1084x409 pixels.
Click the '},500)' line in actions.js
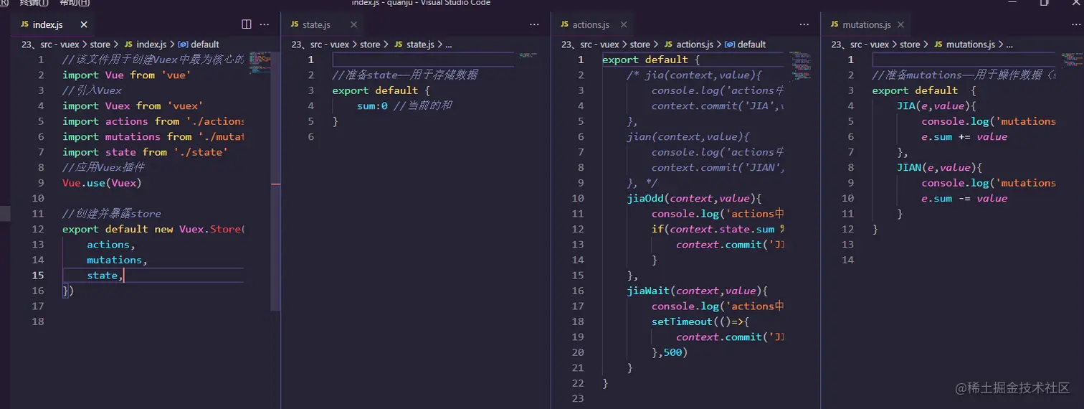pos(670,352)
